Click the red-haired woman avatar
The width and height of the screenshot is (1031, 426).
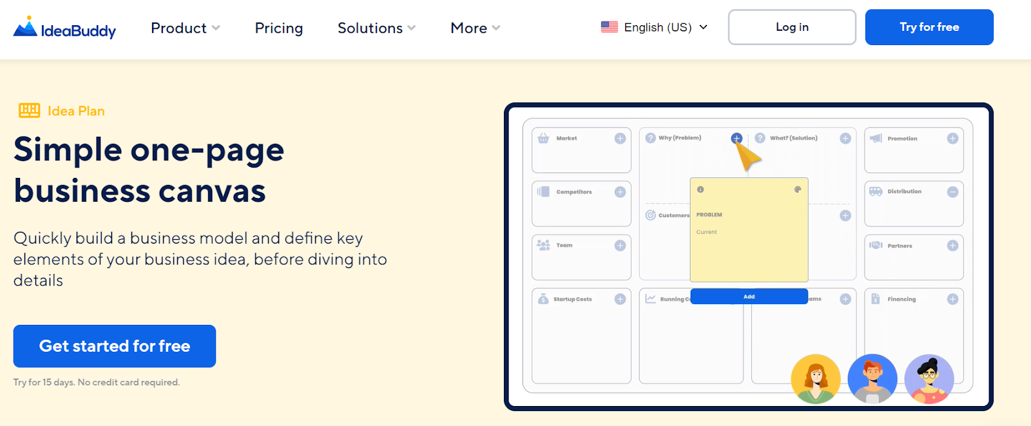(x=816, y=379)
